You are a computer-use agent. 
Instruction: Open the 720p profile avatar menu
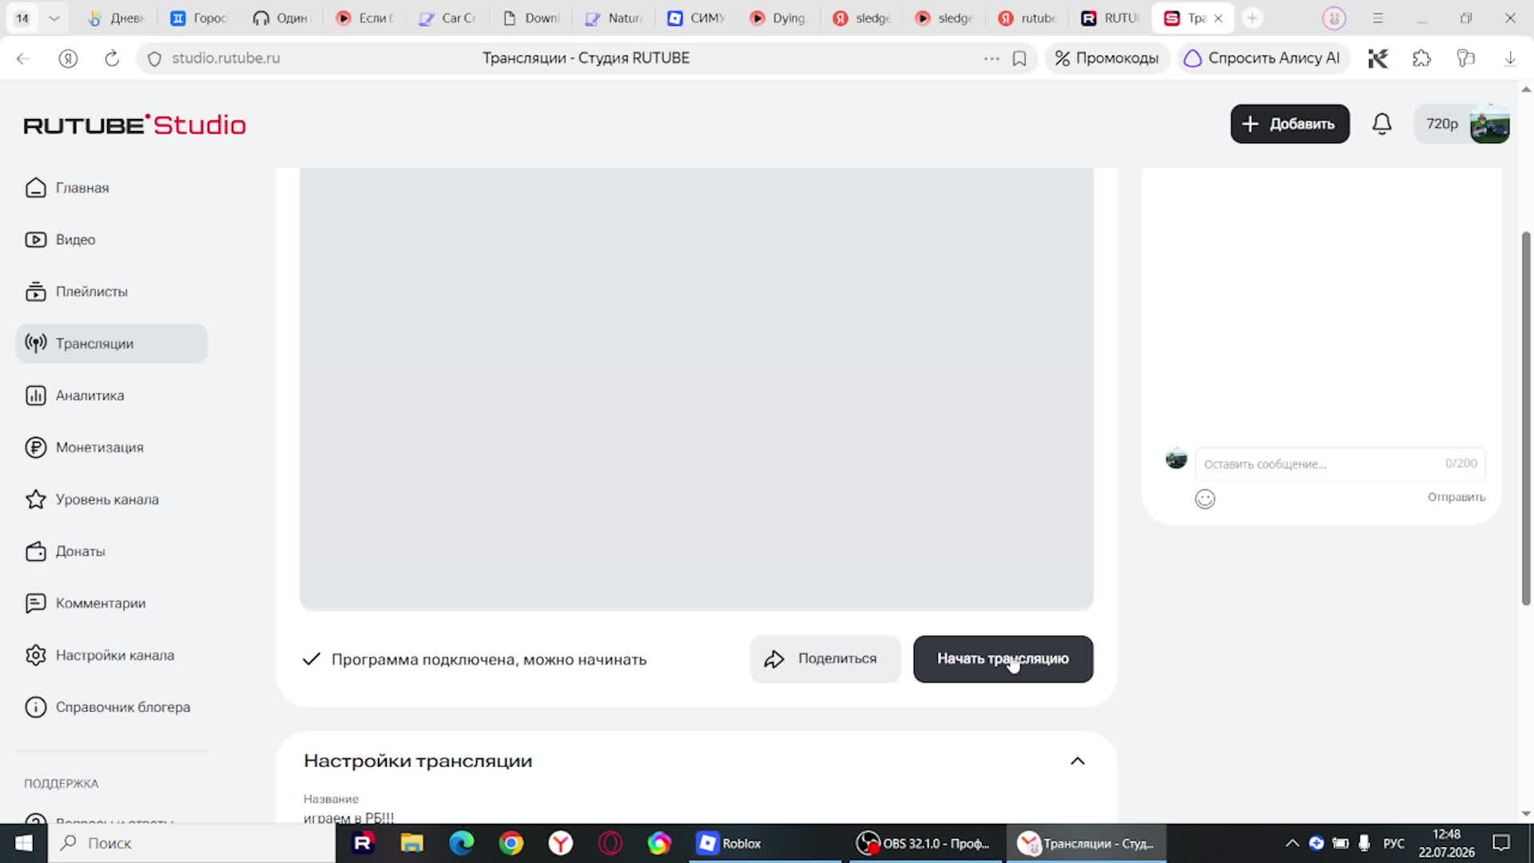(1462, 124)
